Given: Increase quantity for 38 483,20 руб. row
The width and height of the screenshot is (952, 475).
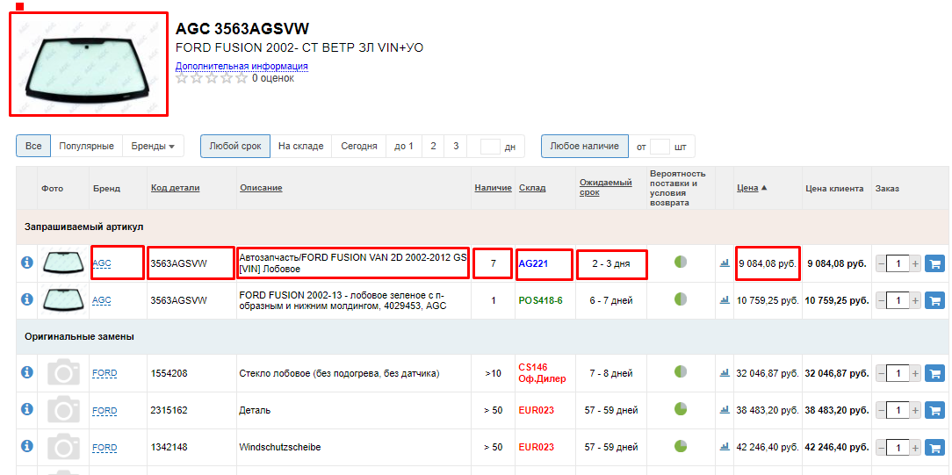Looking at the screenshot, I should pyautogui.click(x=916, y=411).
